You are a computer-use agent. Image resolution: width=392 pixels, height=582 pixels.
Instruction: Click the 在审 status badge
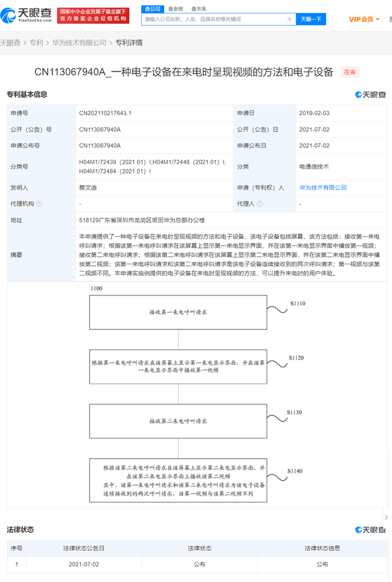click(x=350, y=72)
